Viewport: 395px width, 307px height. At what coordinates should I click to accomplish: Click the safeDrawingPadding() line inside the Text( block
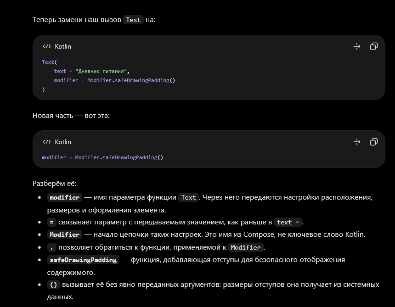[x=115, y=80]
